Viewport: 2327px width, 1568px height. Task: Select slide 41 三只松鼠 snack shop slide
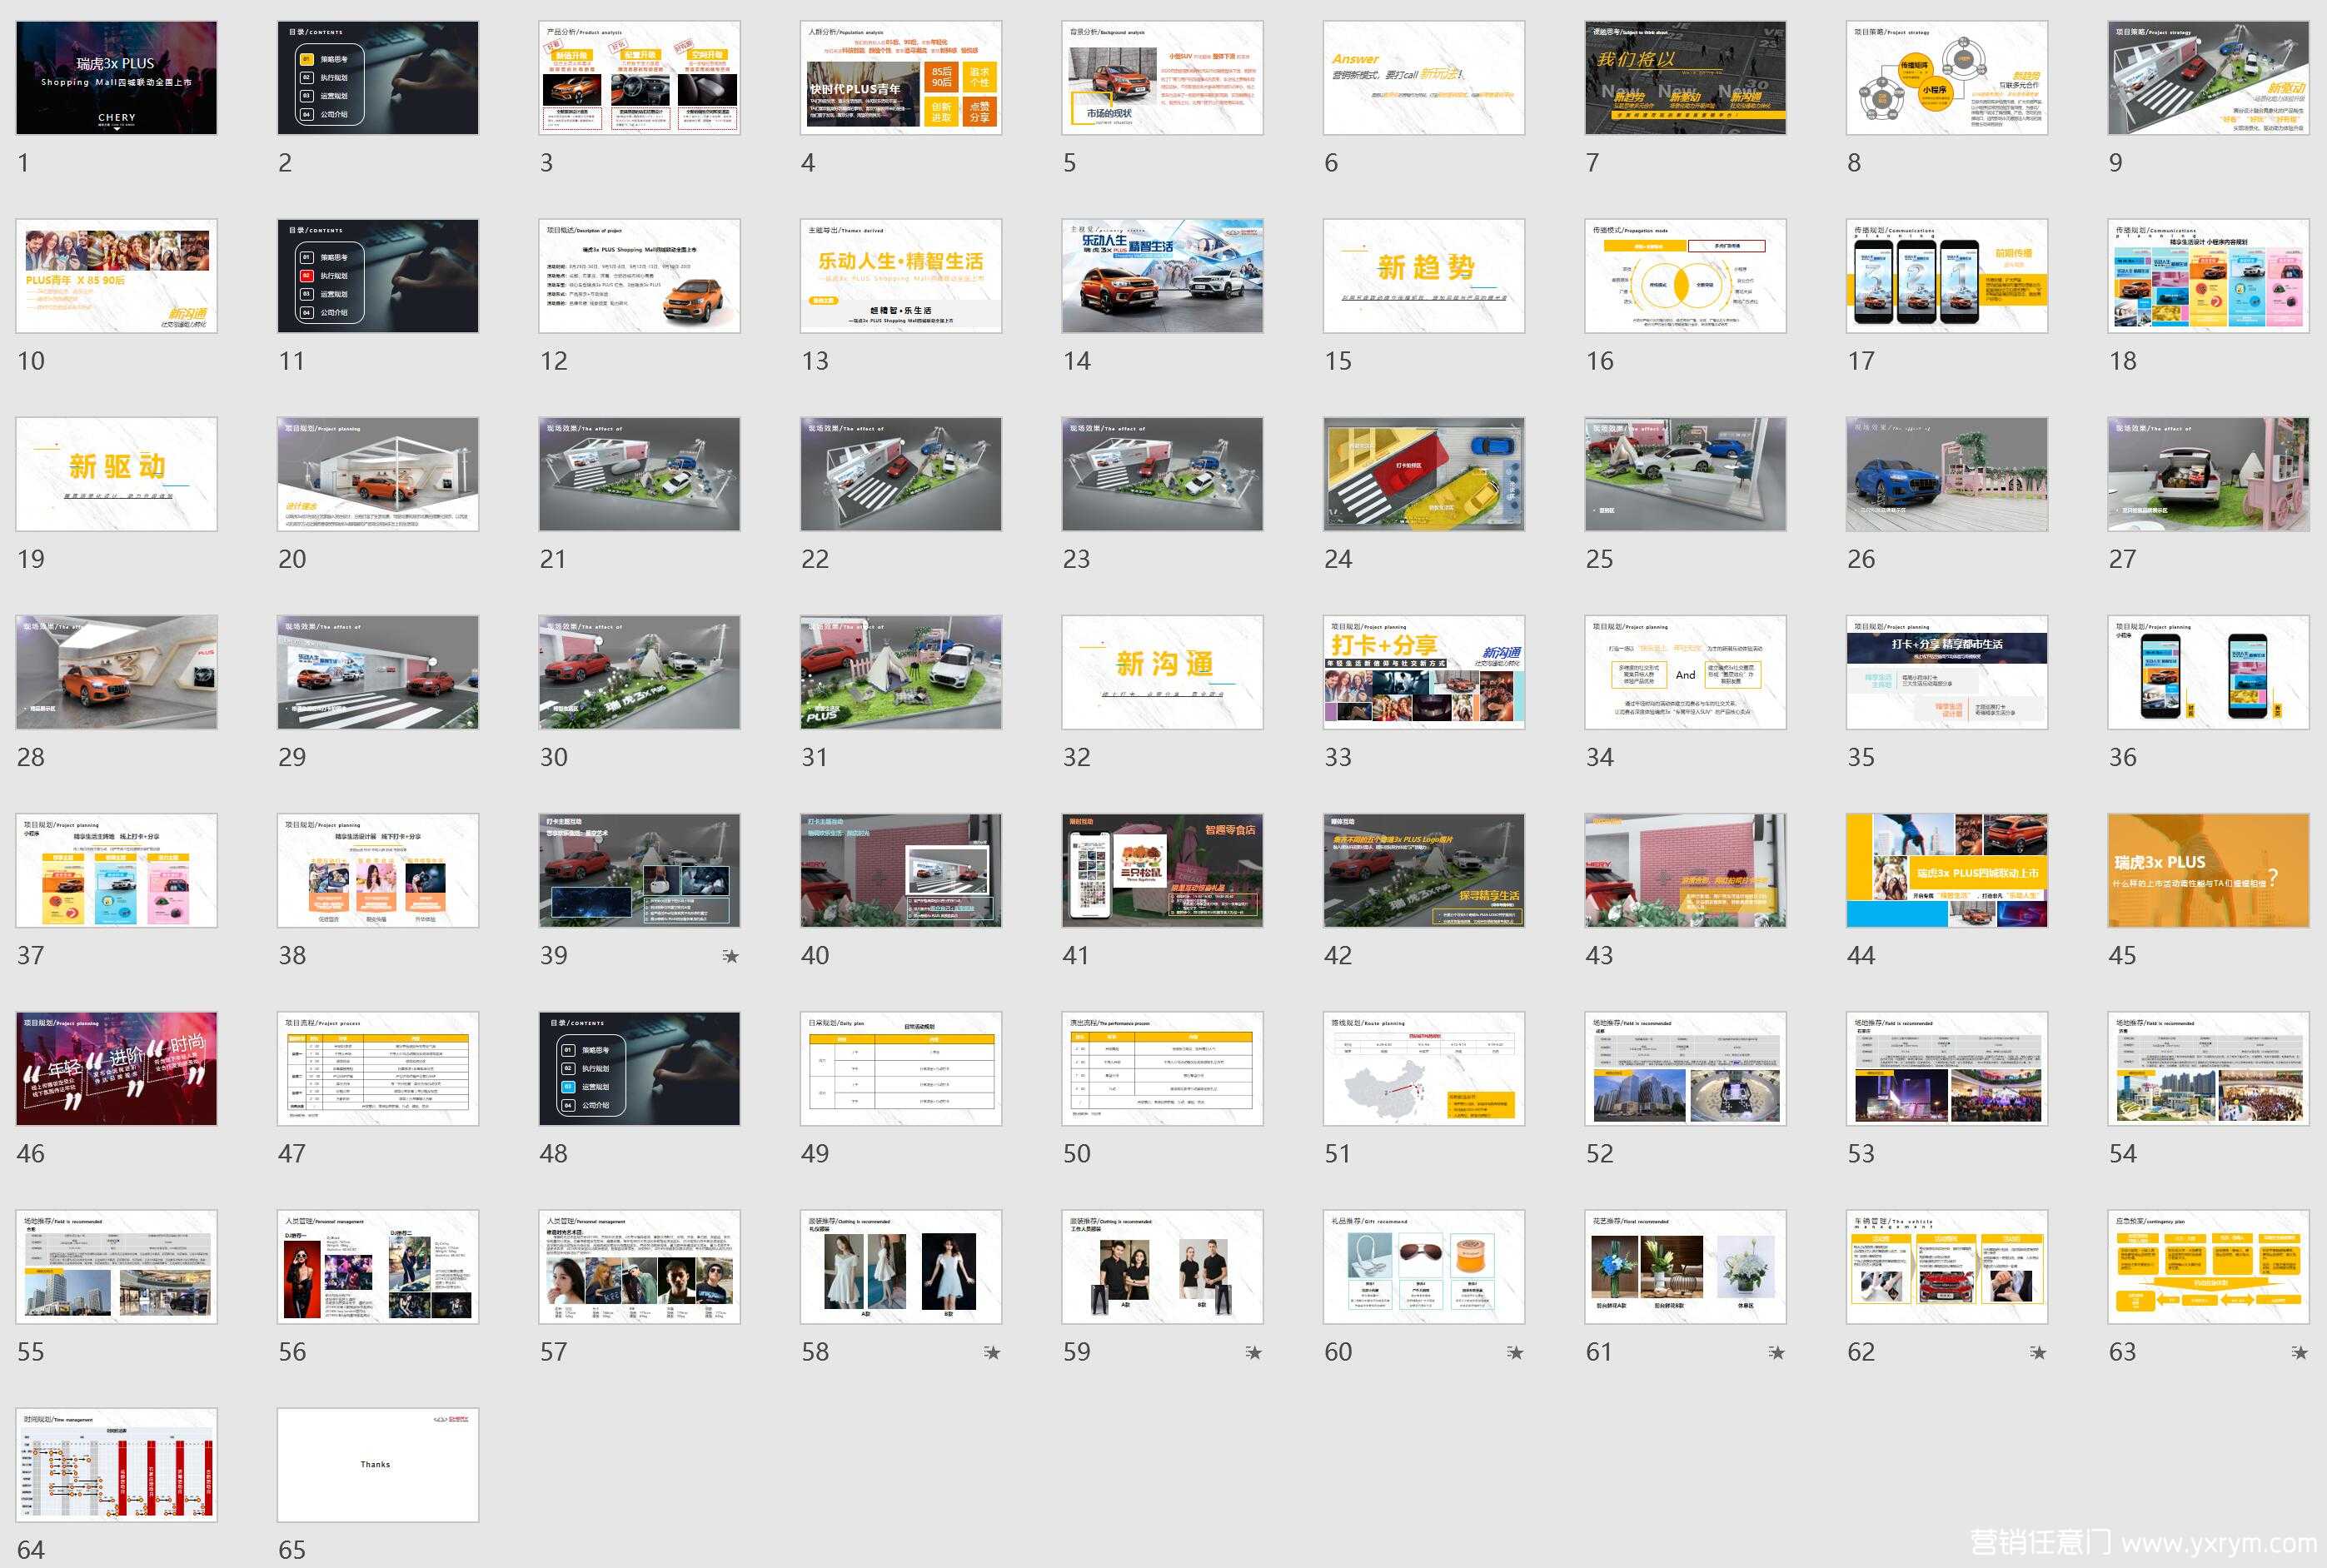pyautogui.click(x=1163, y=870)
